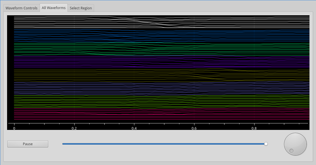The width and height of the screenshot is (316, 165).
Task: Click the 0.4 label on the x-axis
Action: point(134,128)
